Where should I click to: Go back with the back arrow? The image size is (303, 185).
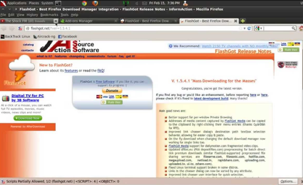pyautogui.click(x=4, y=28)
